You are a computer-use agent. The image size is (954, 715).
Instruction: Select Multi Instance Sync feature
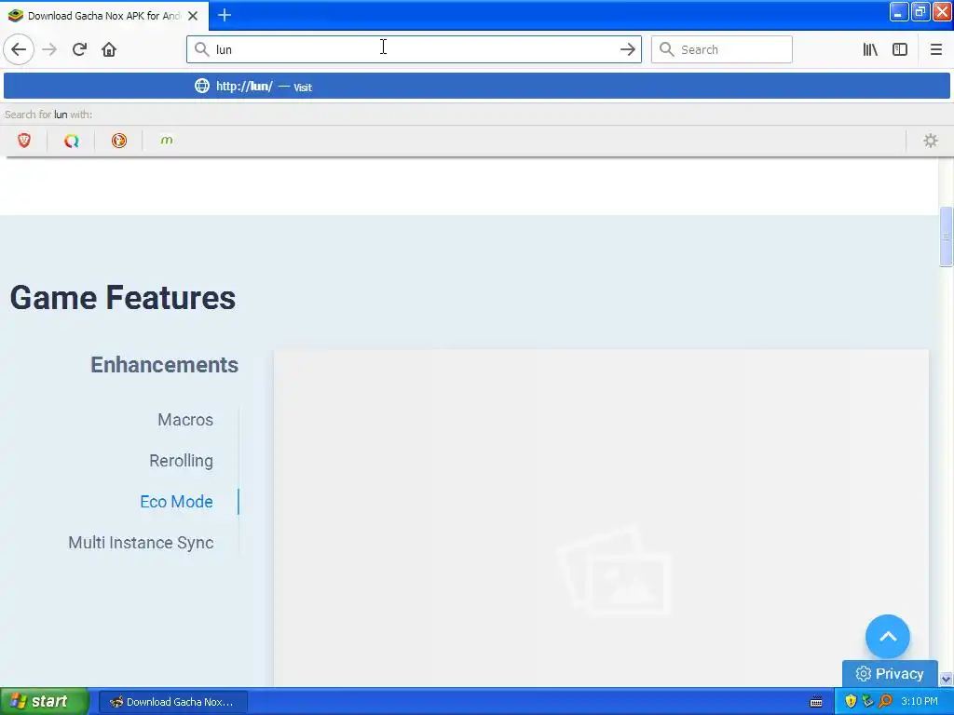[141, 543]
